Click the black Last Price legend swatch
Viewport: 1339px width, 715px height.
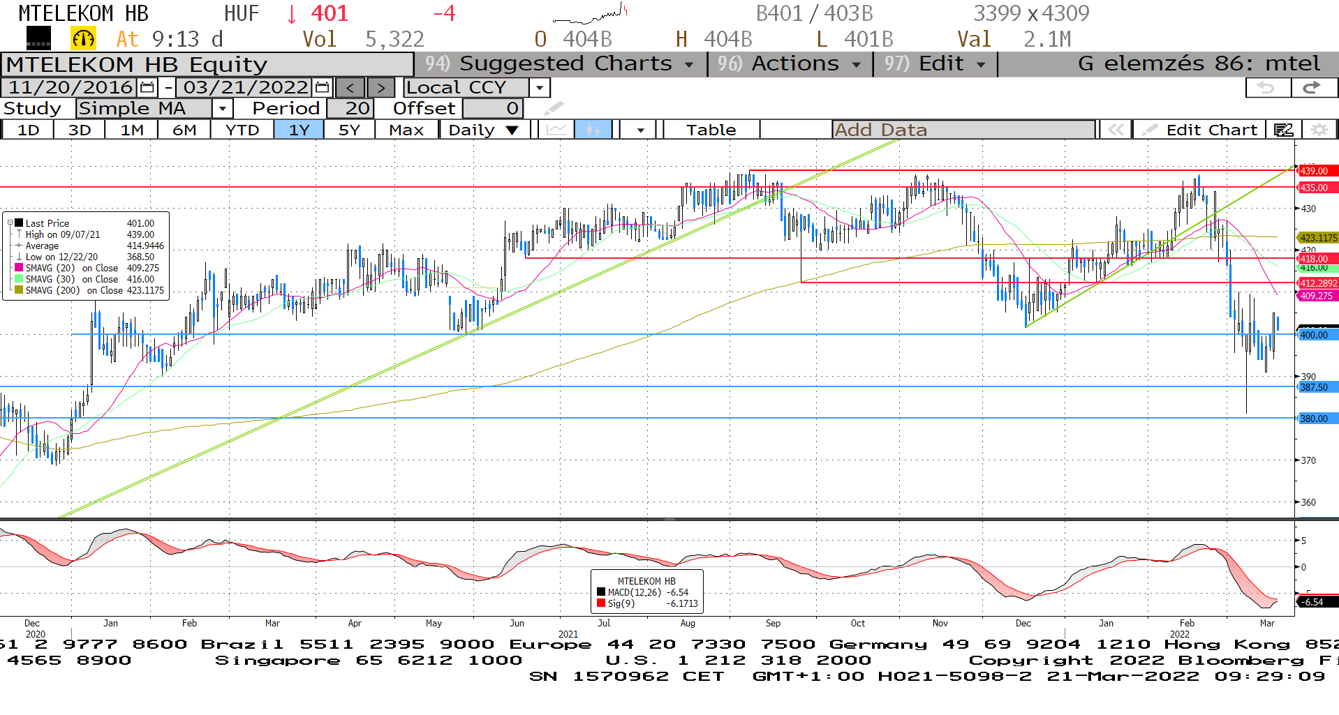(19, 223)
